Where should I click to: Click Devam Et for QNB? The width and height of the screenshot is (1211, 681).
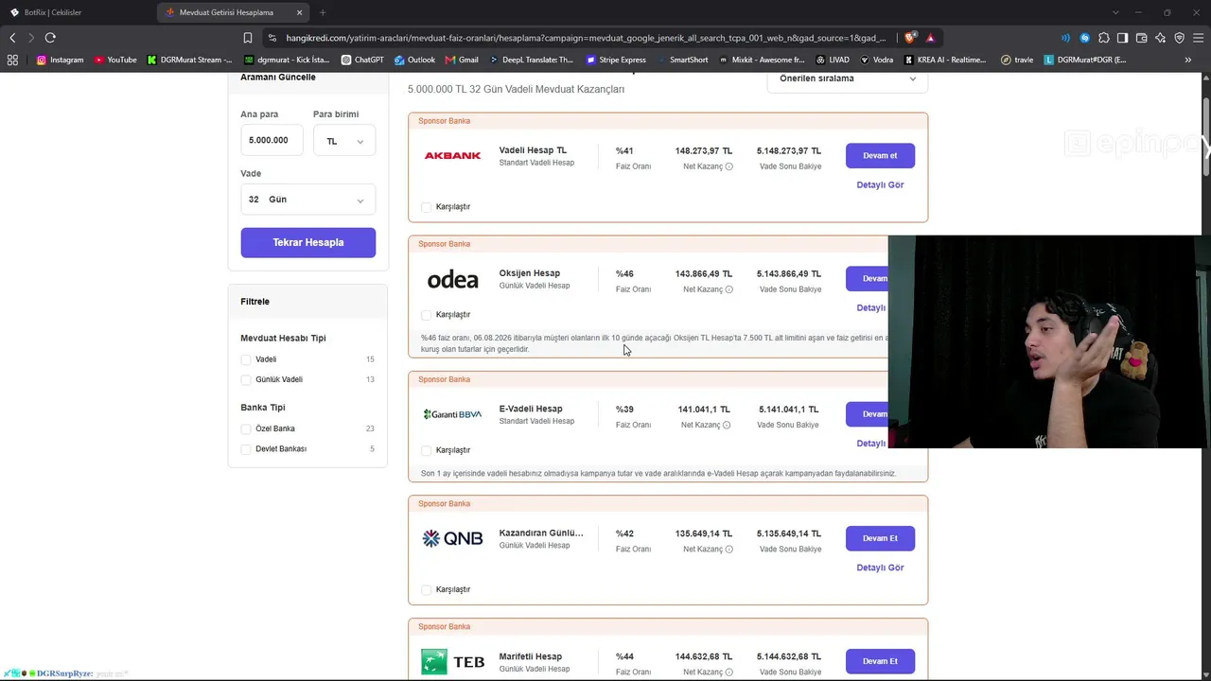[x=880, y=538]
